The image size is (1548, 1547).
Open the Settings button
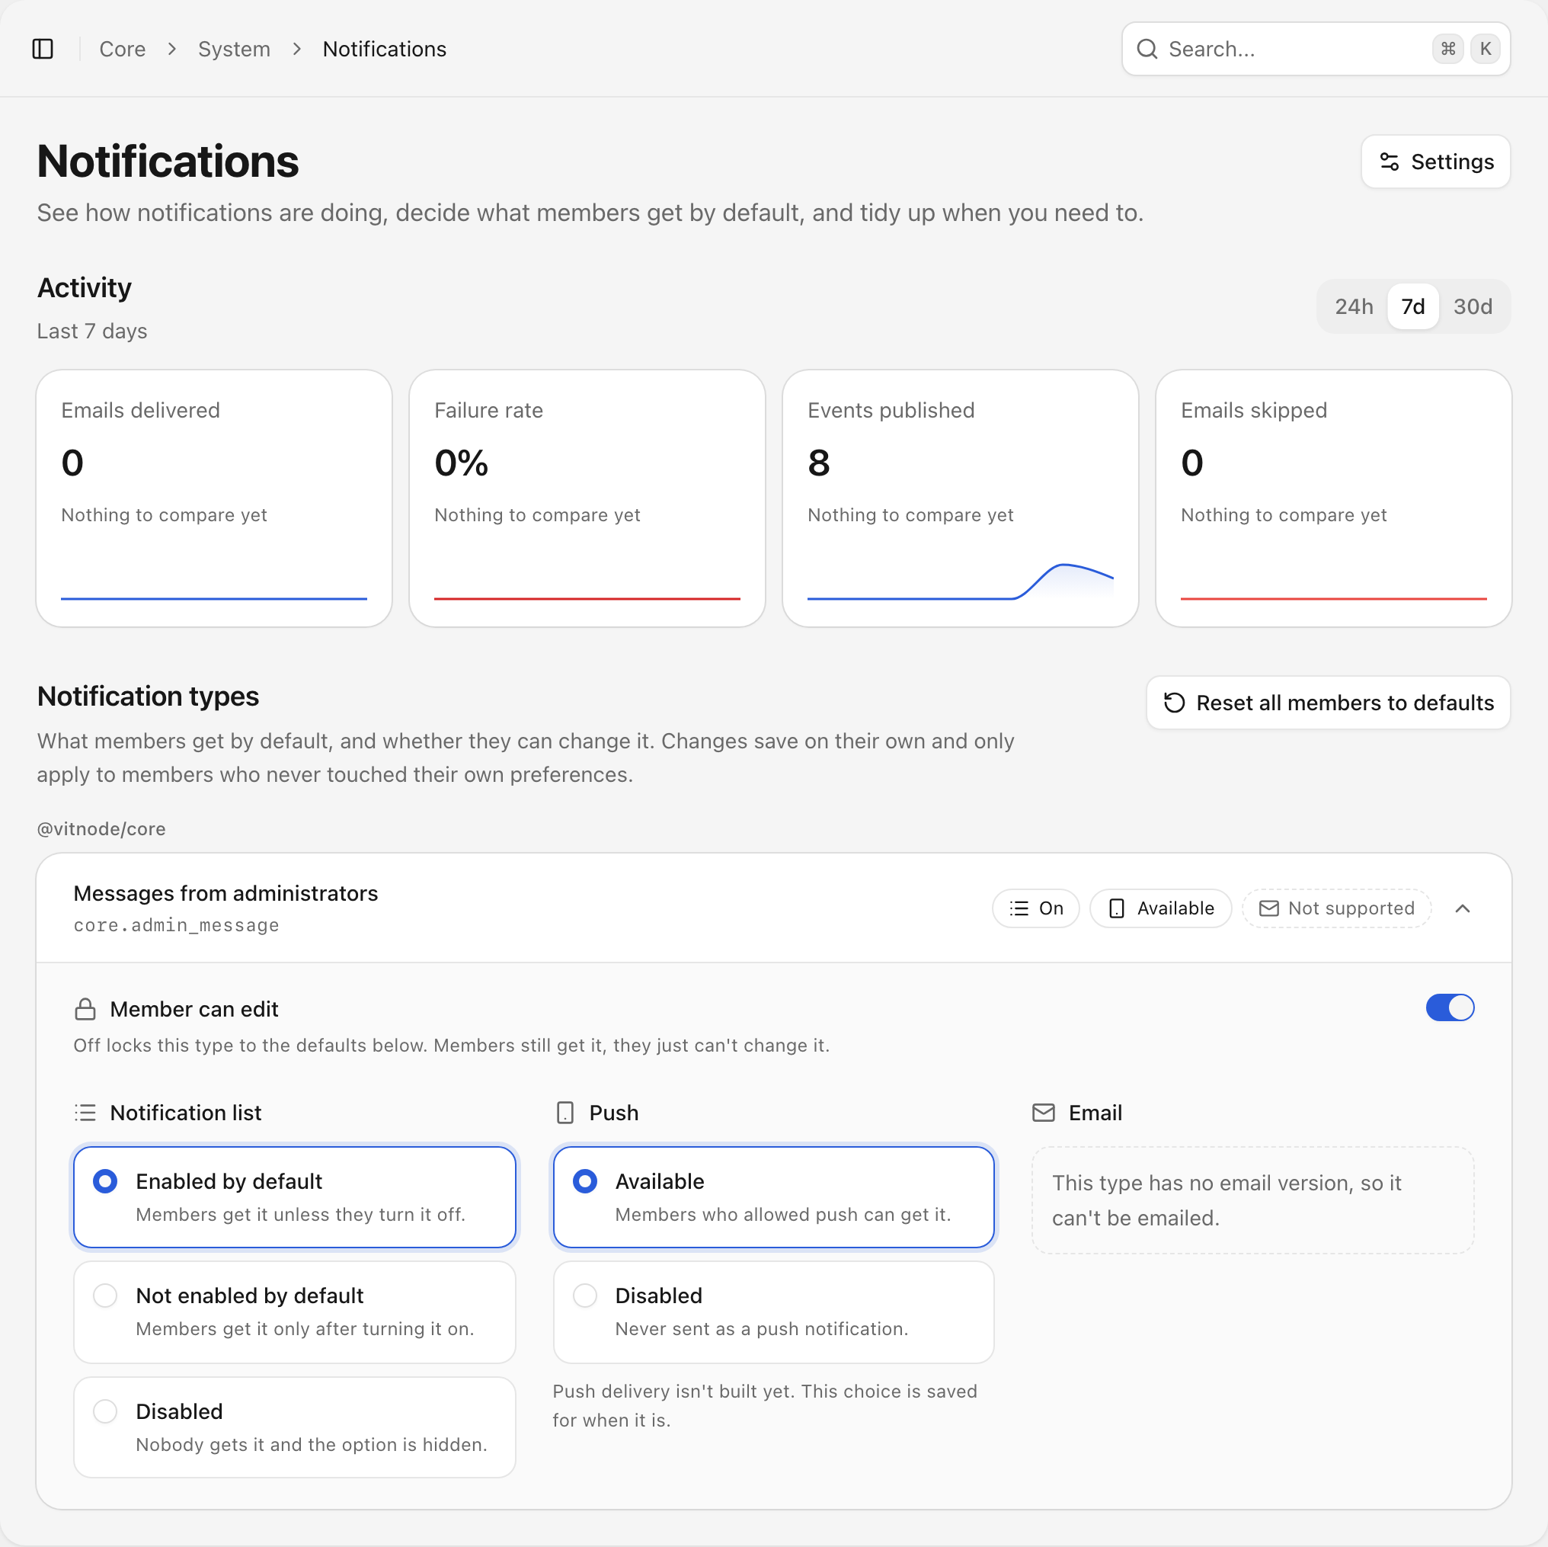pos(1435,162)
